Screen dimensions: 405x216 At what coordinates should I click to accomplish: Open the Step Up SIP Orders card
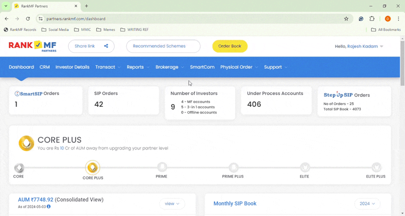(354, 101)
